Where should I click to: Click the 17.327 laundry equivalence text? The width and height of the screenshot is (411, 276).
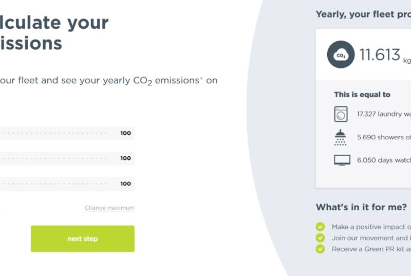click(384, 114)
